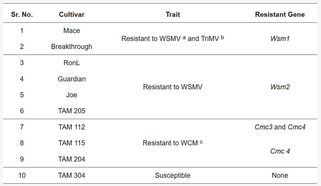This screenshot has height=186, width=321.
Task: Click "Resistant to WSMV a and TriMV b" text
Action: [173, 39]
